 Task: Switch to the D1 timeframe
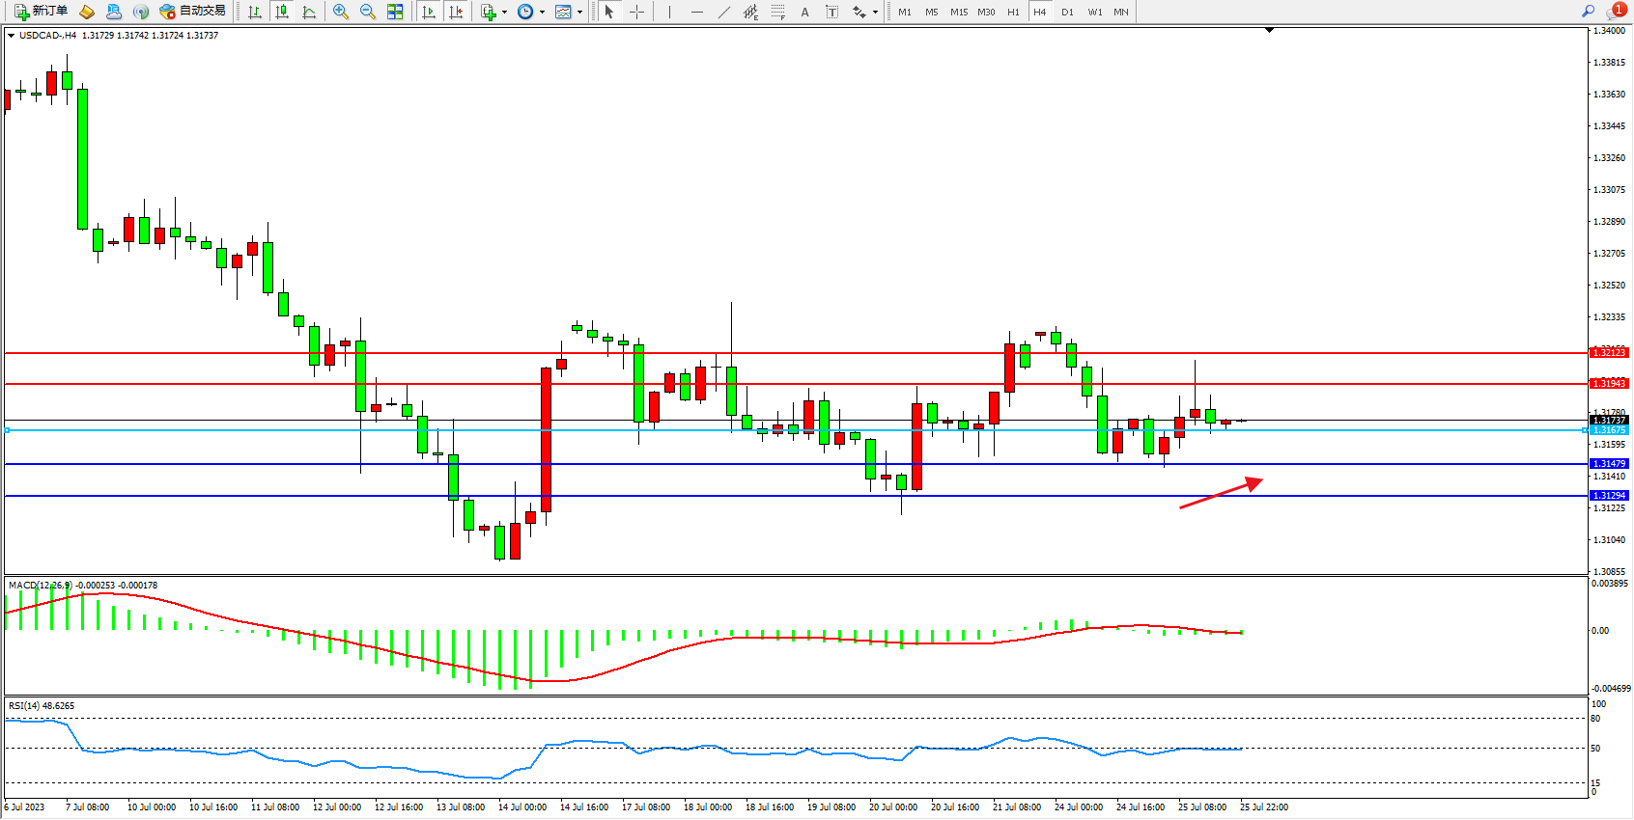(x=1067, y=12)
